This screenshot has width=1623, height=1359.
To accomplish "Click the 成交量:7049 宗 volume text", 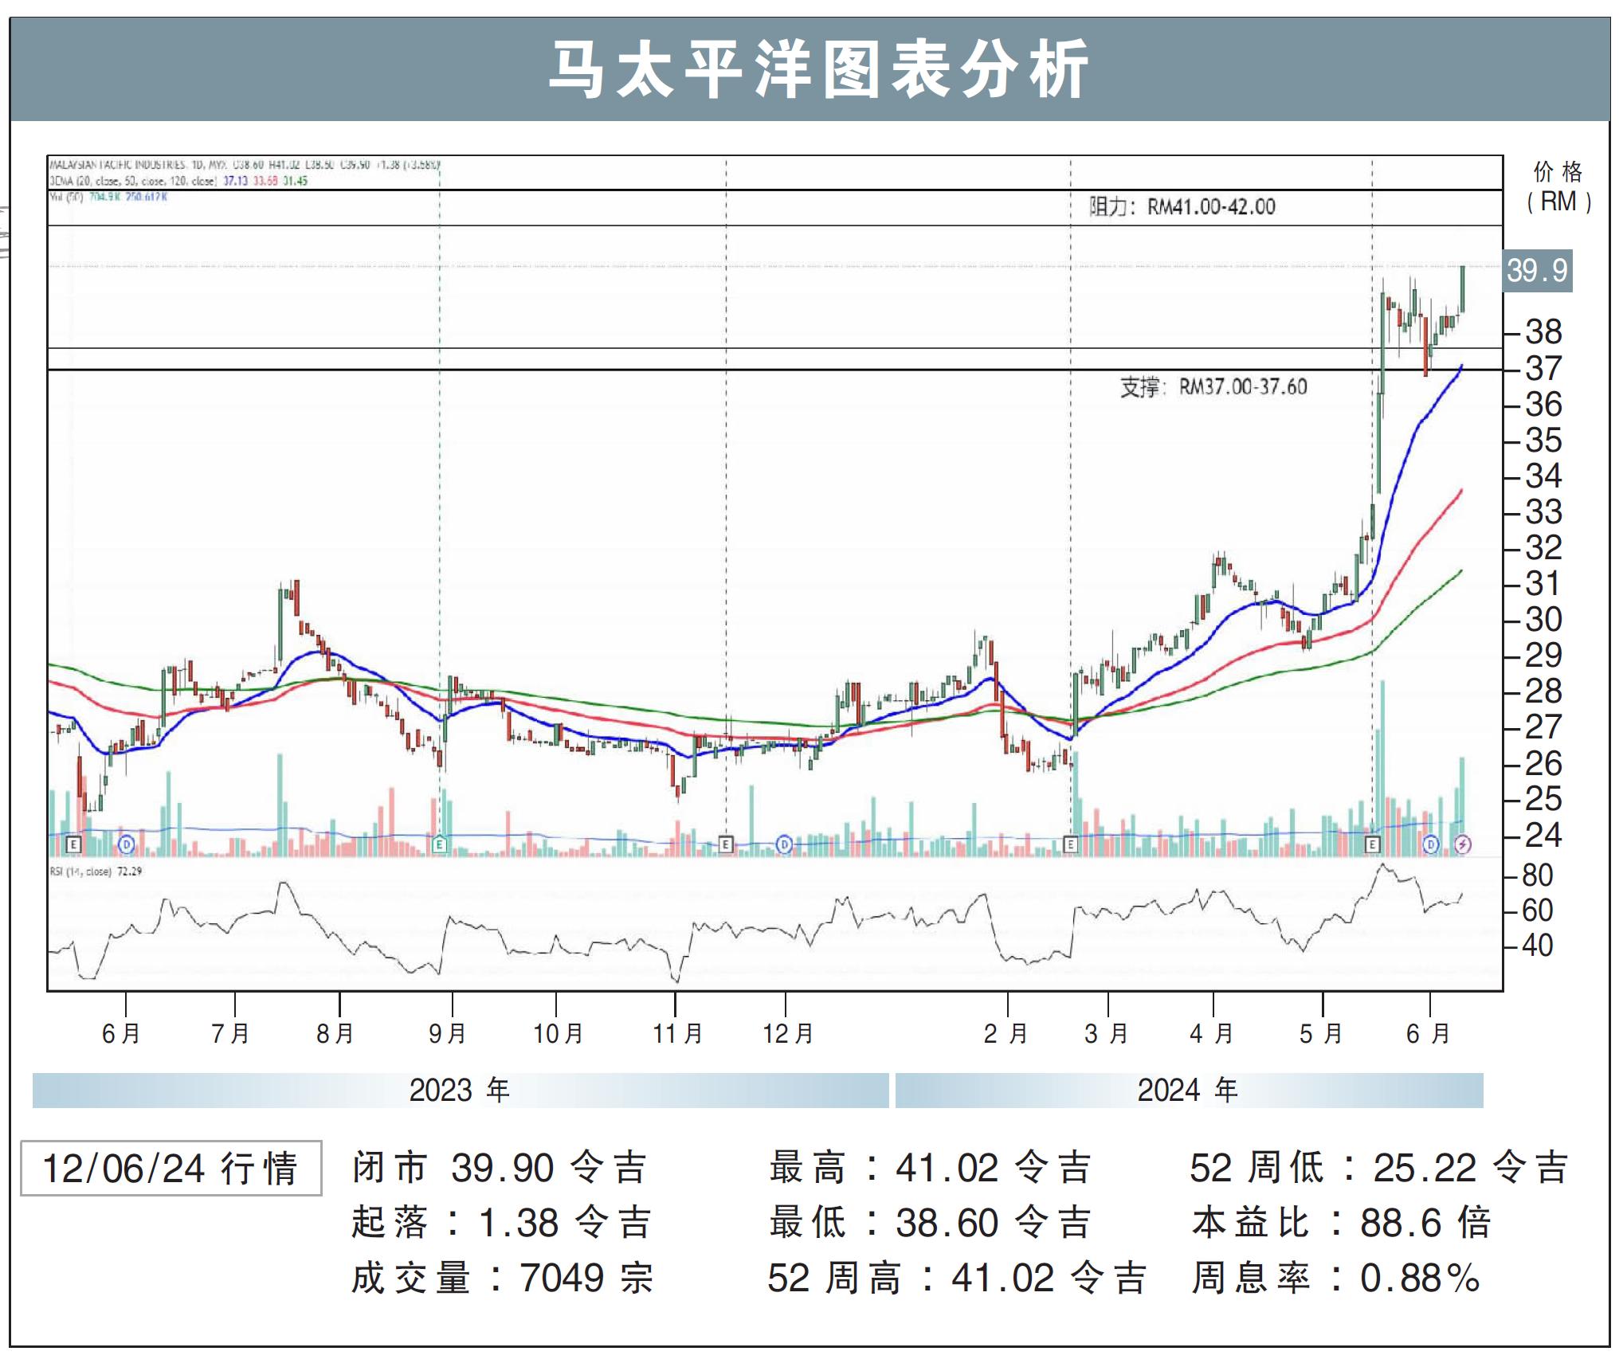I will pos(503,1278).
